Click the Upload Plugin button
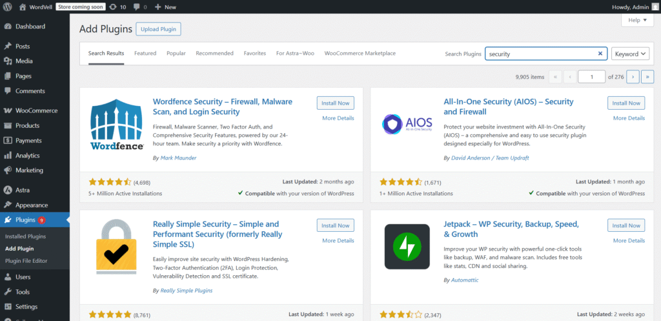Image resolution: width=661 pixels, height=321 pixels. (159, 29)
